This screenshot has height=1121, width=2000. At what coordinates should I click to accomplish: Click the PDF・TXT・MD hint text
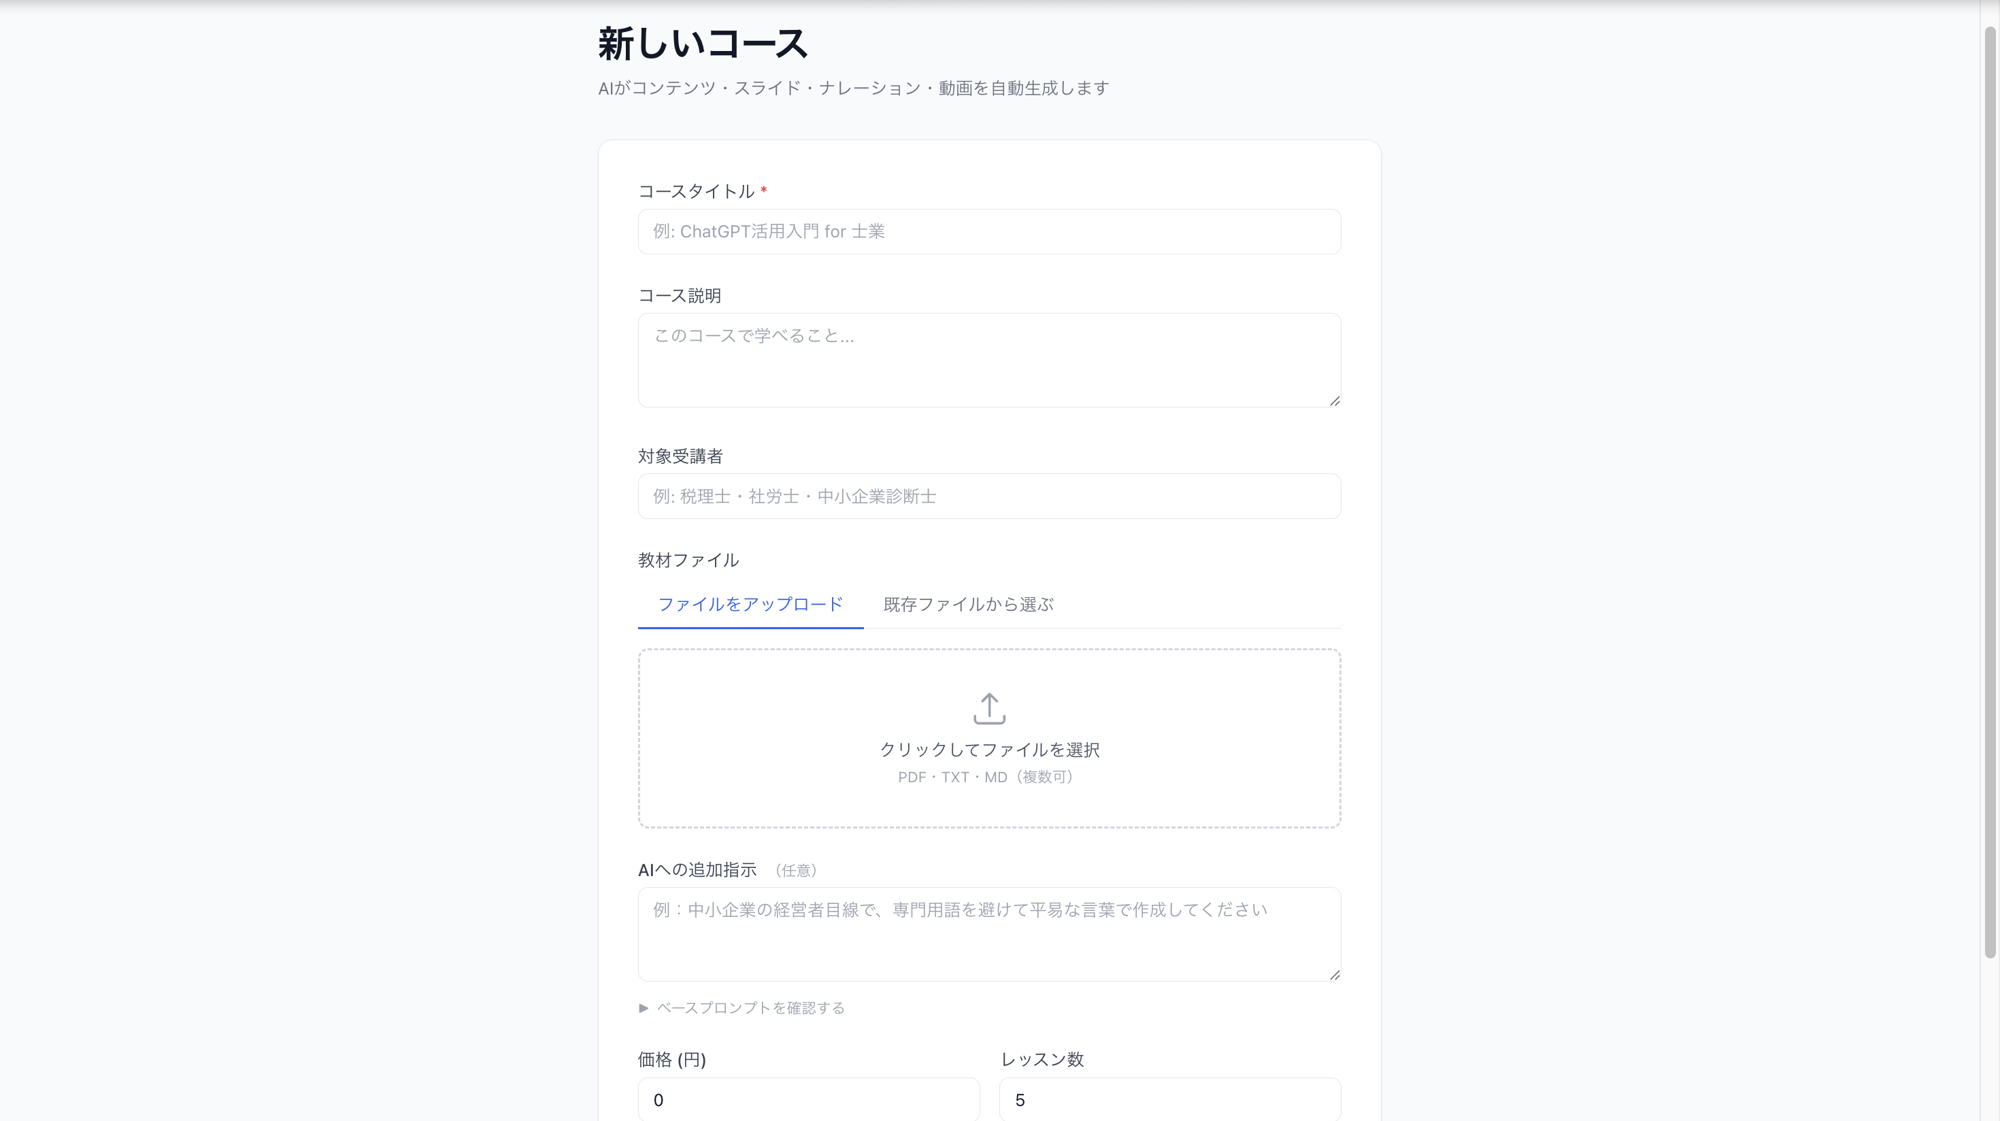984,777
